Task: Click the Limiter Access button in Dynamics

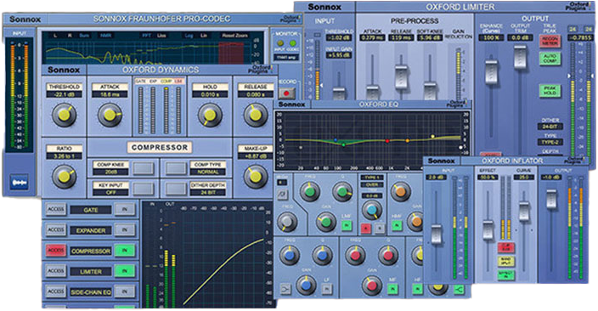Action: (x=56, y=271)
